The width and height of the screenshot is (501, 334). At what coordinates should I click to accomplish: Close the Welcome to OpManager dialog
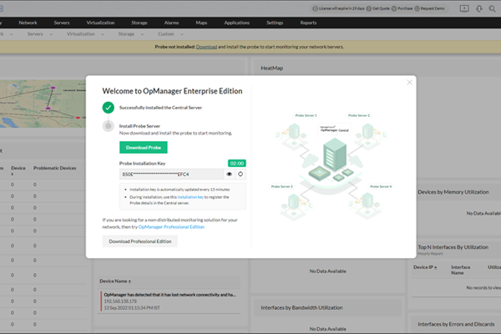[x=410, y=83]
